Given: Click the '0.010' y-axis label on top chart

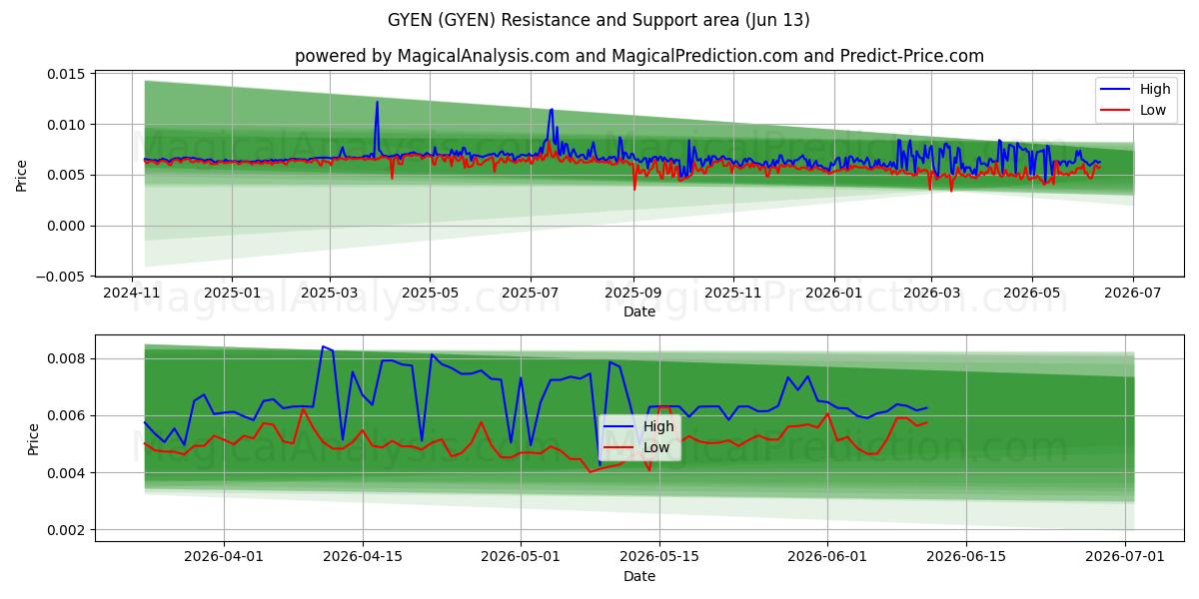Looking at the screenshot, I should click(67, 125).
